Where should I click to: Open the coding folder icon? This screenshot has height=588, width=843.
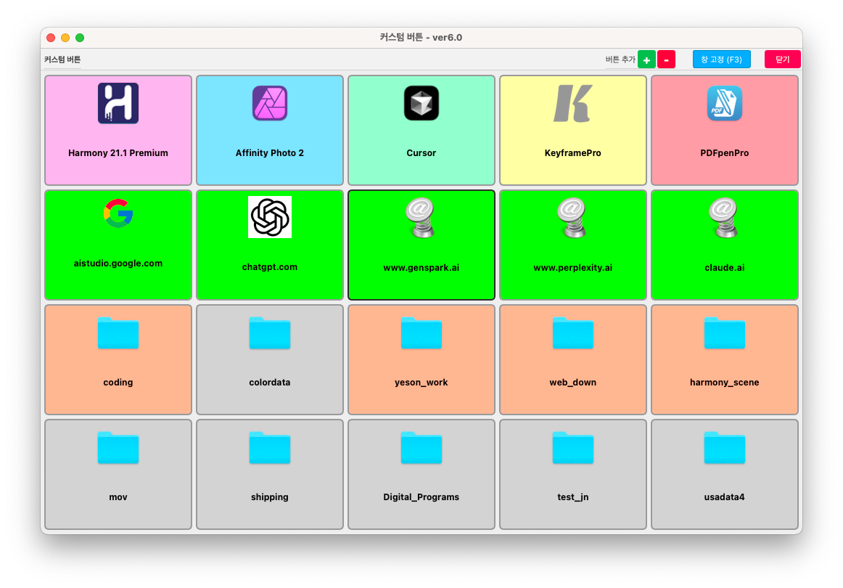pyautogui.click(x=118, y=333)
